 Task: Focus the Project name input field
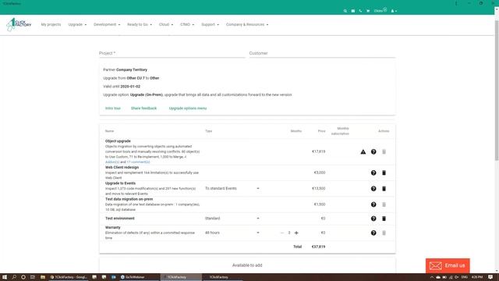click(172, 53)
